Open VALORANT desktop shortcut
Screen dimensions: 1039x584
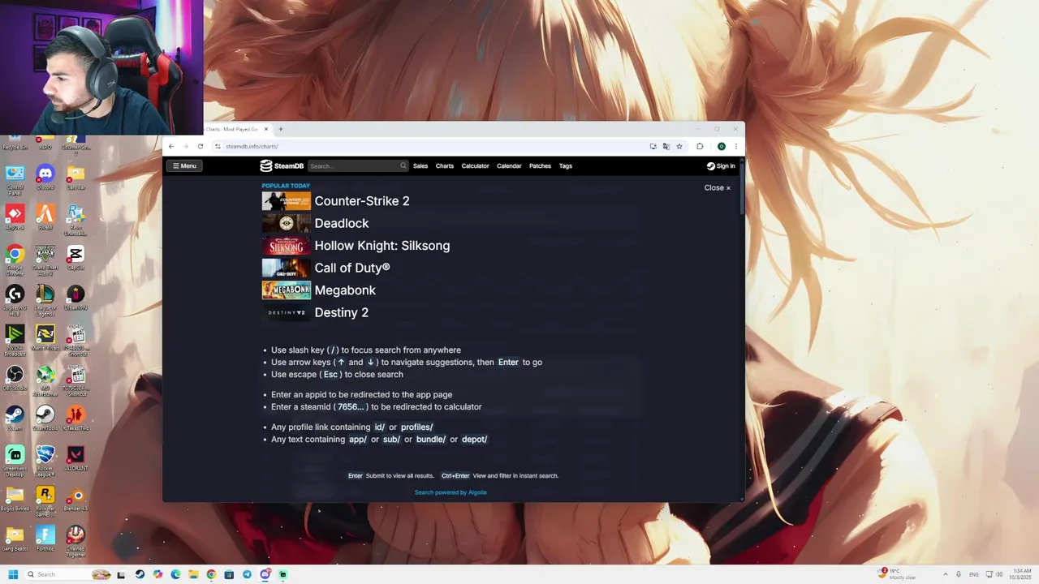coord(75,458)
